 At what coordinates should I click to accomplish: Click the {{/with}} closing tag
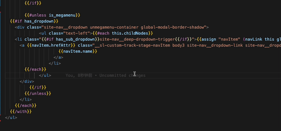(x=21, y=111)
